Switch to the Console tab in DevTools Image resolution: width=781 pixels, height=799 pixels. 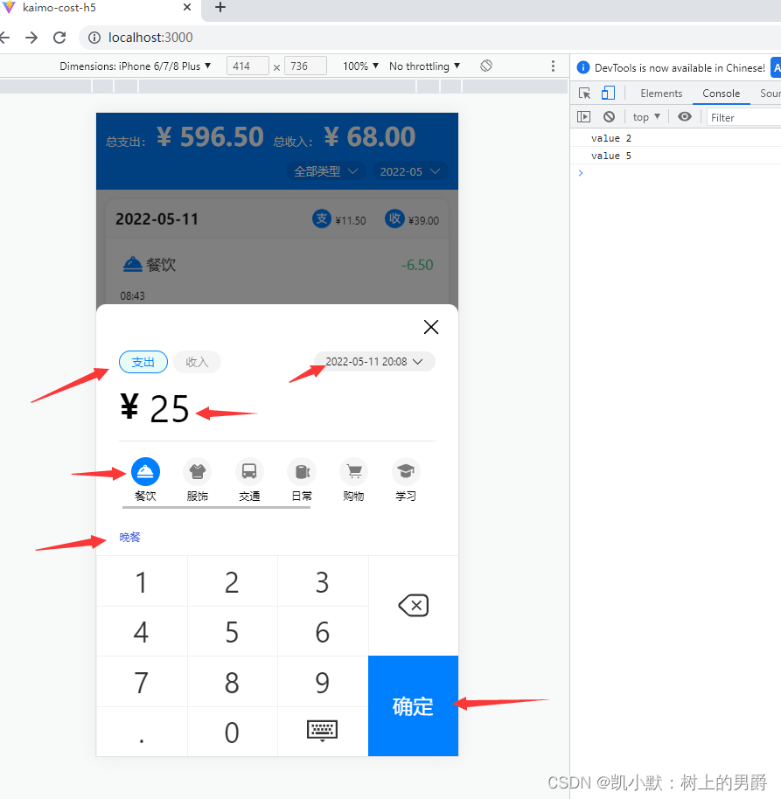tap(721, 94)
